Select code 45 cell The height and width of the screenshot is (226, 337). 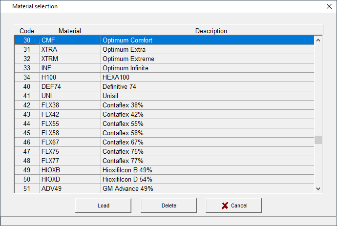(27, 133)
